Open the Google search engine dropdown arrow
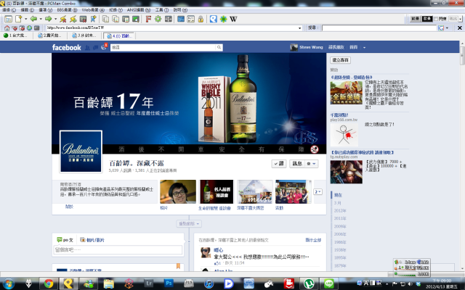The height and width of the screenshot is (290, 465). point(447,28)
